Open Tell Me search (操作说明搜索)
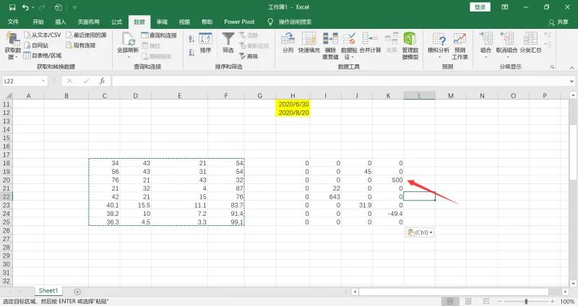This screenshot has width=578, height=306. [295, 22]
